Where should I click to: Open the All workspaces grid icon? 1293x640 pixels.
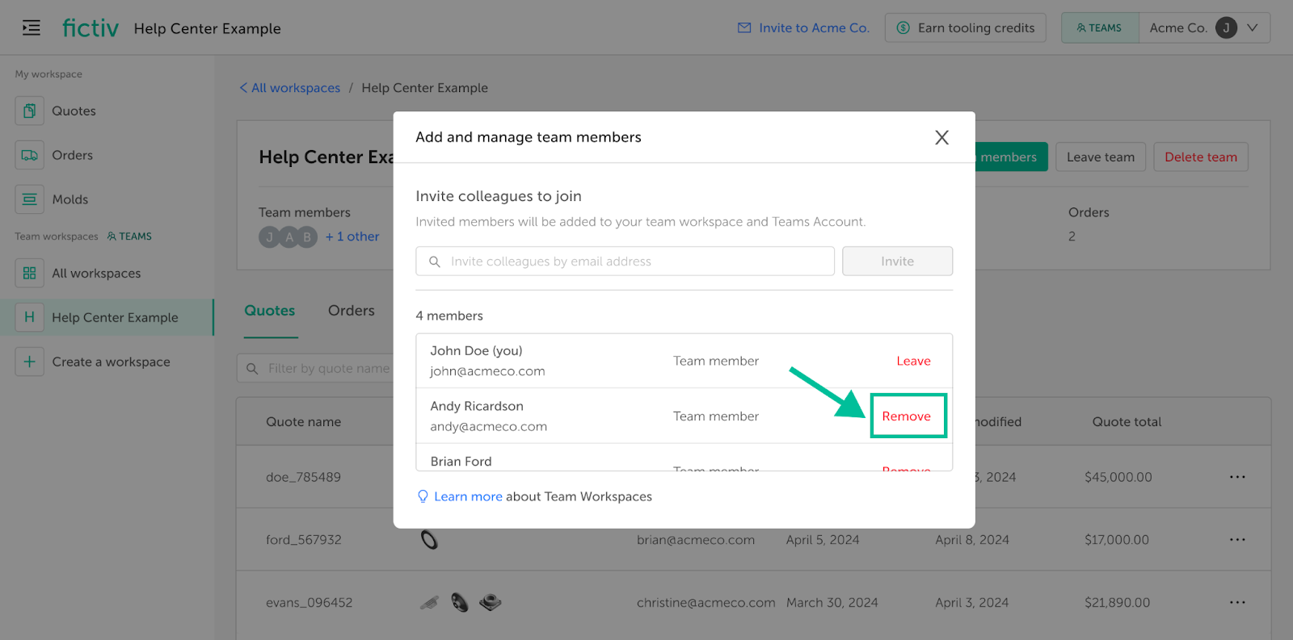[x=29, y=273]
